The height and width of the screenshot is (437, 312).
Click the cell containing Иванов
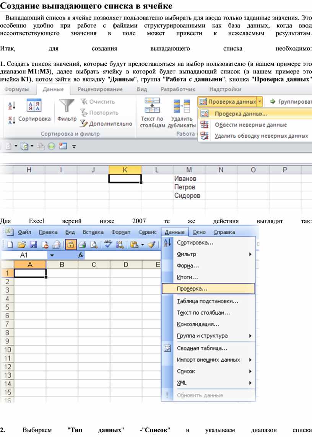click(x=189, y=178)
